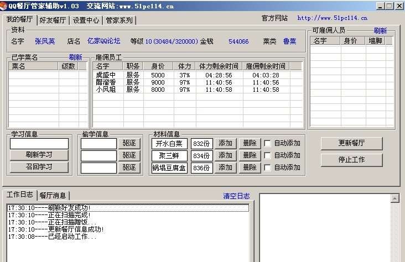Viewport: 405px width, 262px height.
Task: Open the 餐厅消息 tab
Action: click(53, 196)
